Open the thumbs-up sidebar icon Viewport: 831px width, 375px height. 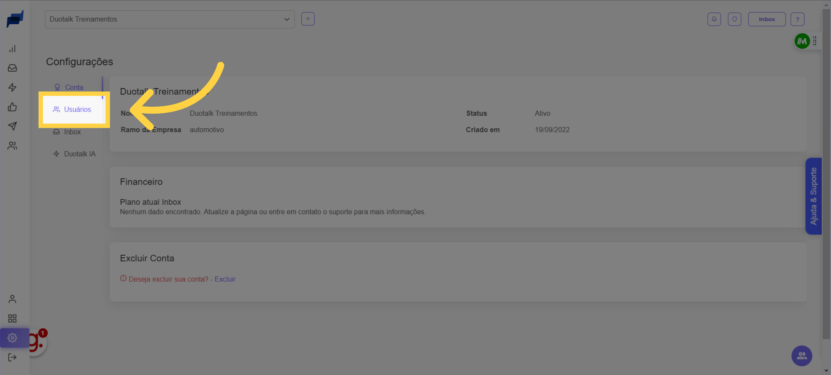[x=12, y=107]
